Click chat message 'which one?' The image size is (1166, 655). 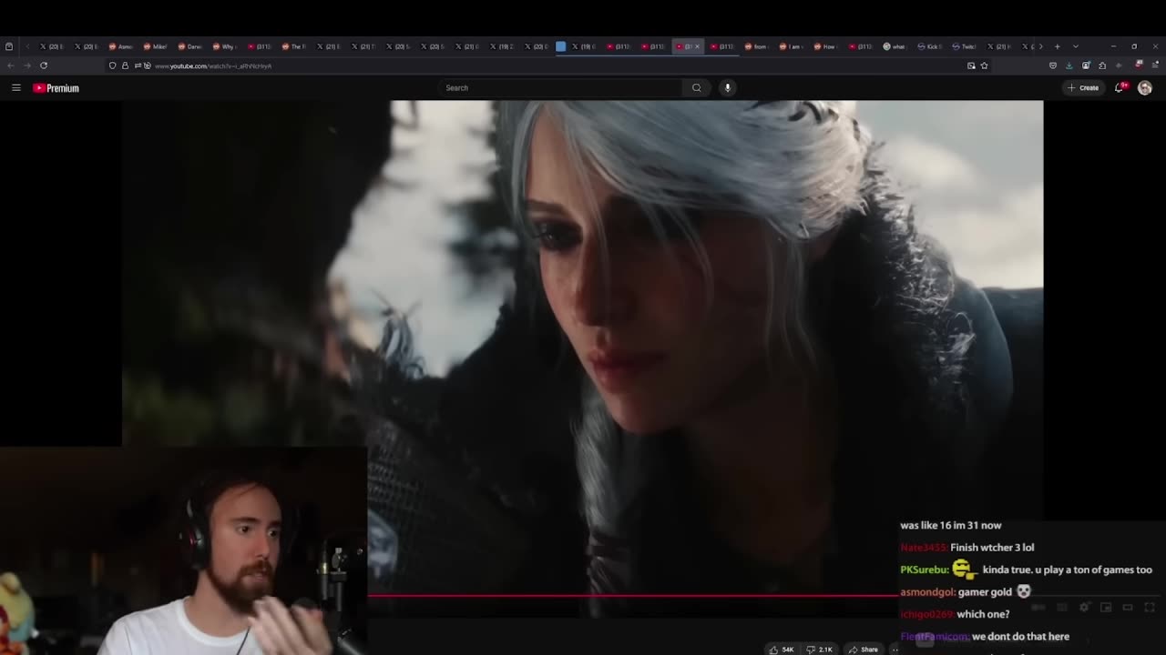983,614
